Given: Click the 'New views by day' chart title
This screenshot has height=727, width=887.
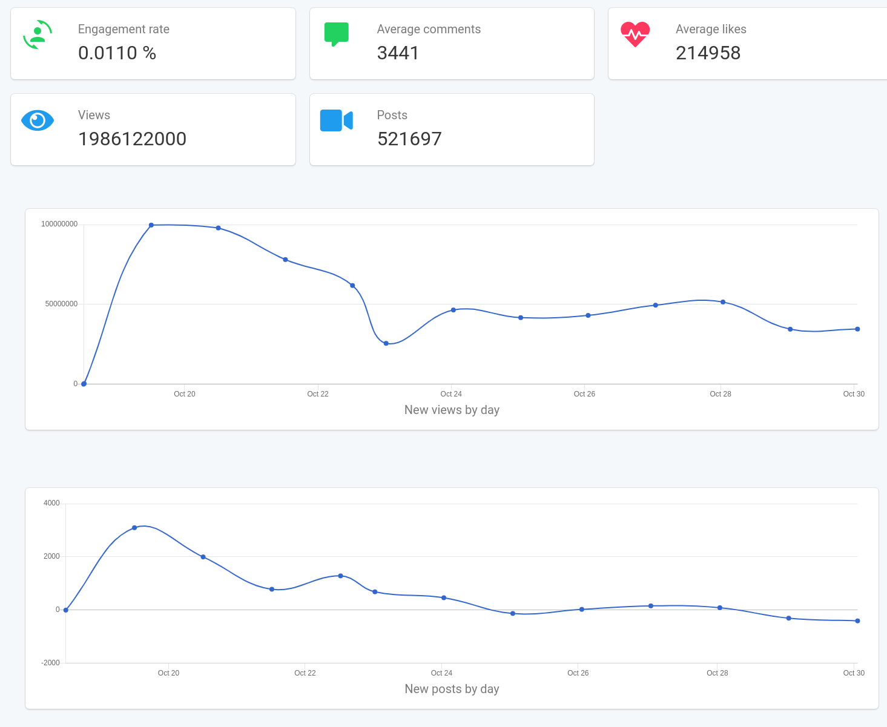Looking at the screenshot, I should [x=452, y=410].
